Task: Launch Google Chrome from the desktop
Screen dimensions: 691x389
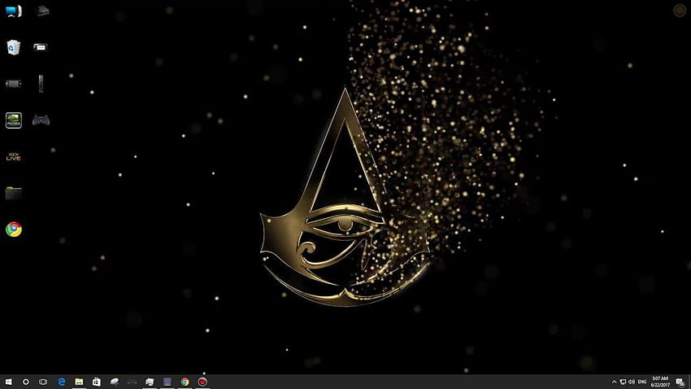Action: (x=13, y=229)
